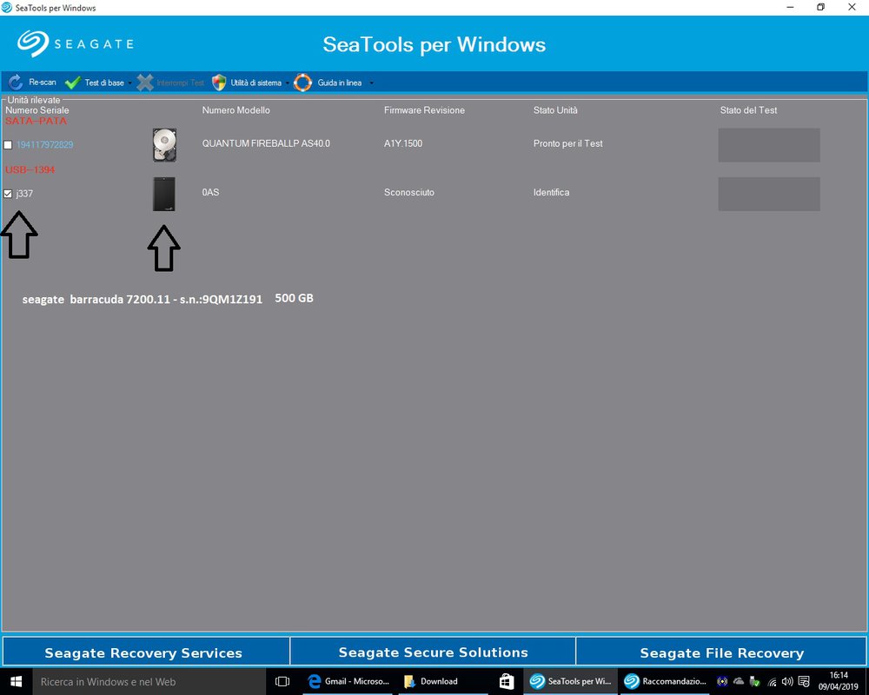
Task: Expand the Guida in linea dropdown arrow
Action: 371,83
